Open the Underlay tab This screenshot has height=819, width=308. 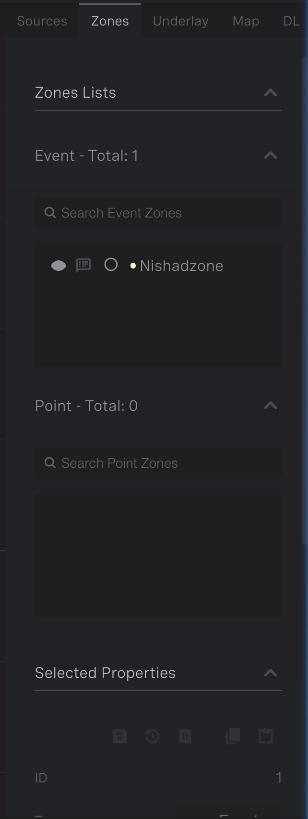[x=180, y=21]
